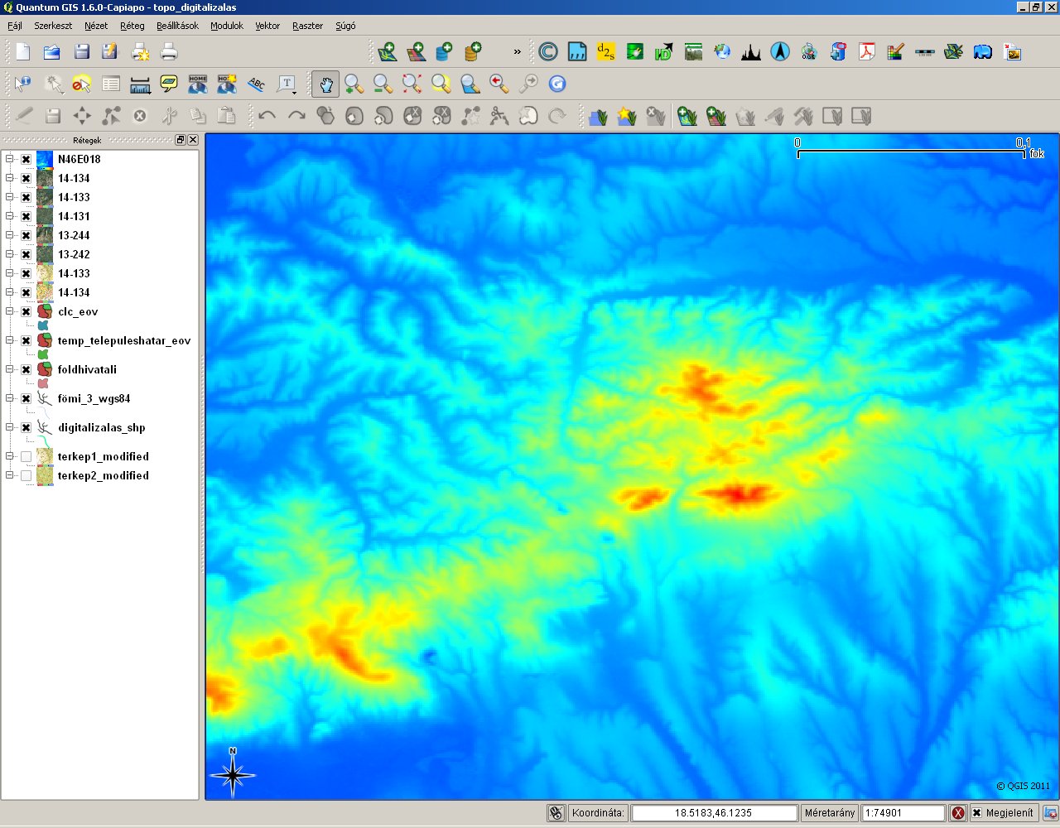Click the d2s yellow plugin icon

click(606, 52)
